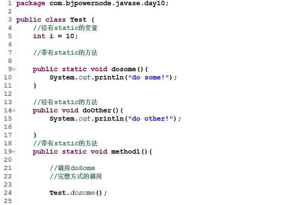Click the comment on line 7 '//带有static的方法'
This screenshot has height=205, width=297.
click(x=65, y=52)
